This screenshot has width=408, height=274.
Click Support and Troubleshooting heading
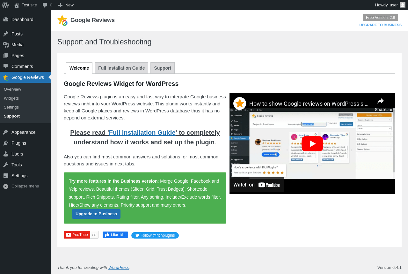(105, 42)
